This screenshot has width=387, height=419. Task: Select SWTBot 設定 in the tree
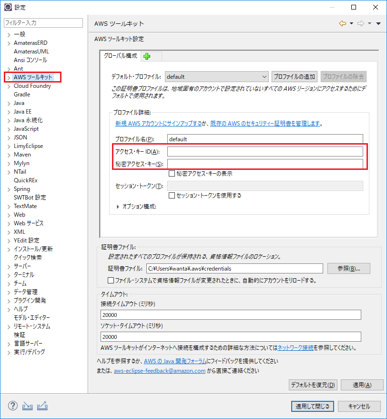point(30,198)
